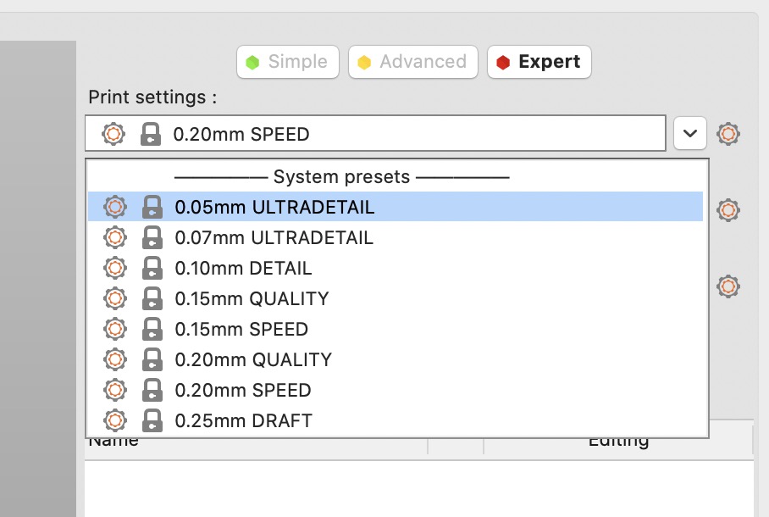Image resolution: width=769 pixels, height=517 pixels.
Task: Click lock icon in the 0.20mm SPEED field
Action: click(151, 134)
